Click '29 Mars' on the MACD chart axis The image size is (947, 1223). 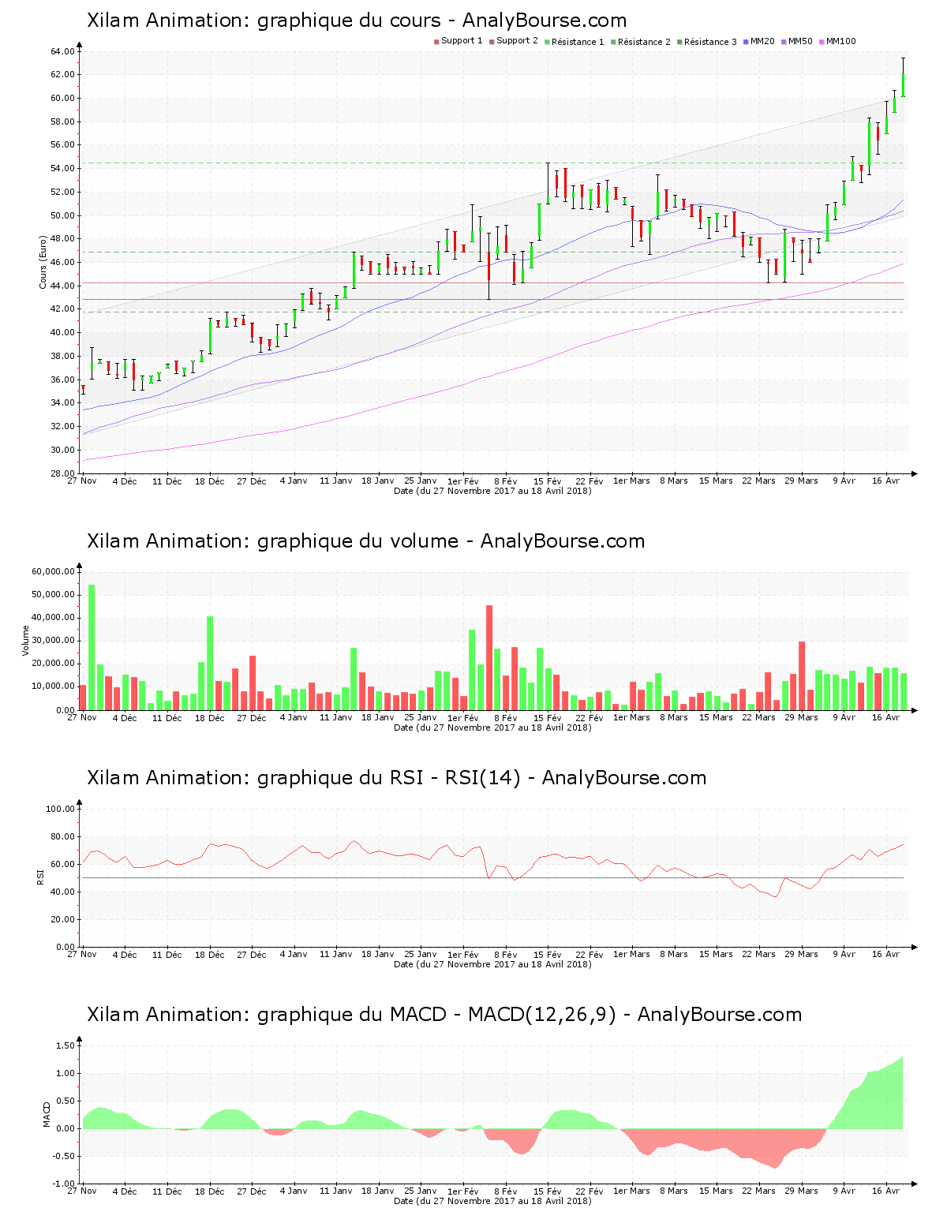point(801,1191)
